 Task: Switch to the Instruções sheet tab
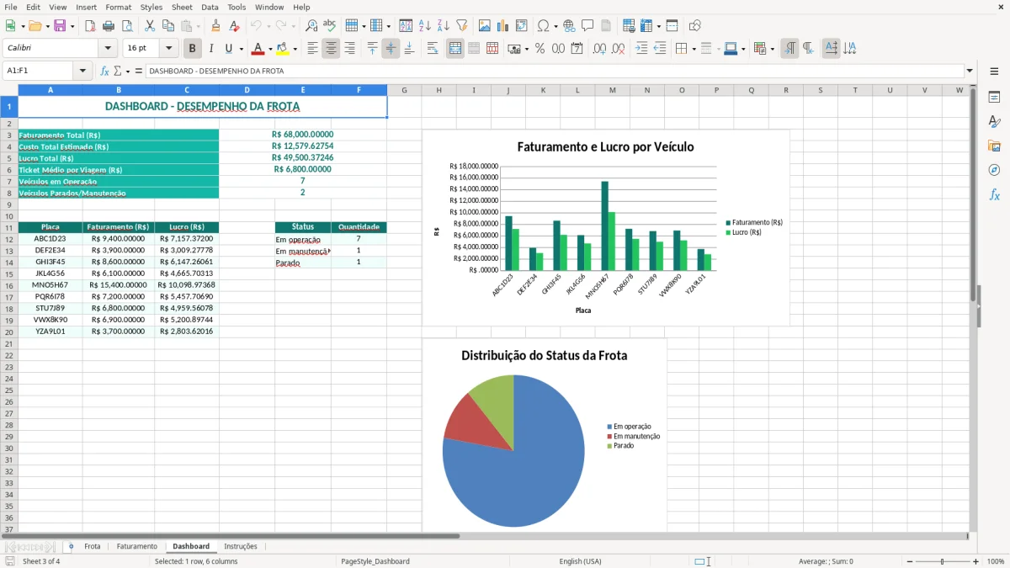tap(241, 547)
